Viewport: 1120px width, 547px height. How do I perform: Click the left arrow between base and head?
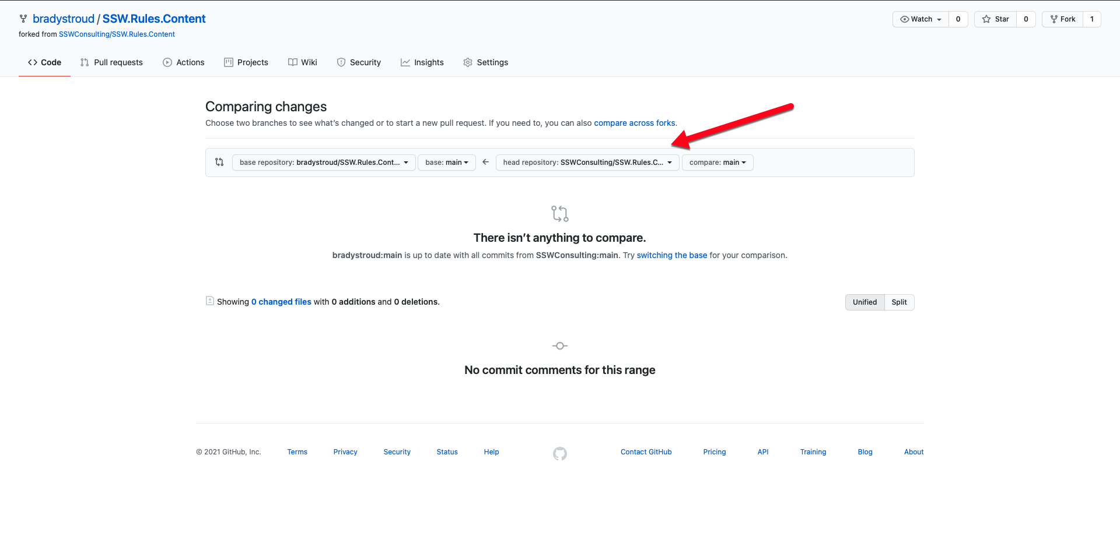485,162
